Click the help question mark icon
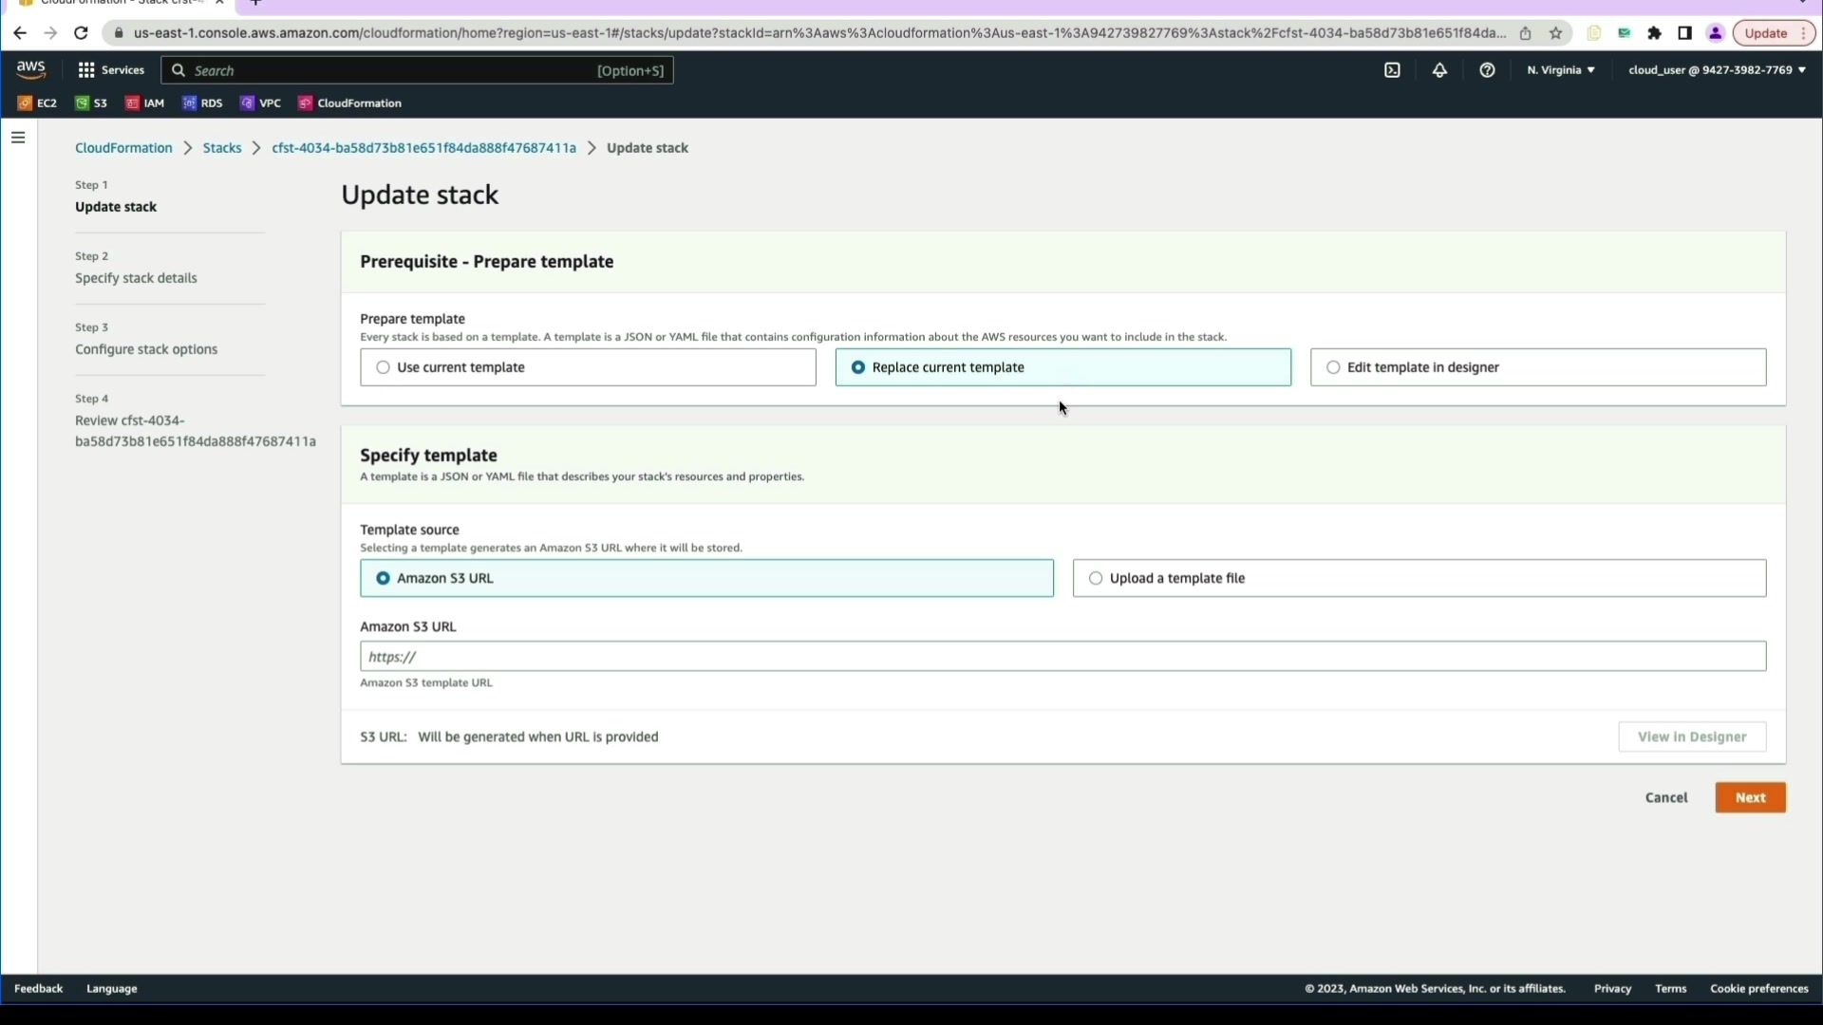1823x1025 pixels. point(1487,70)
